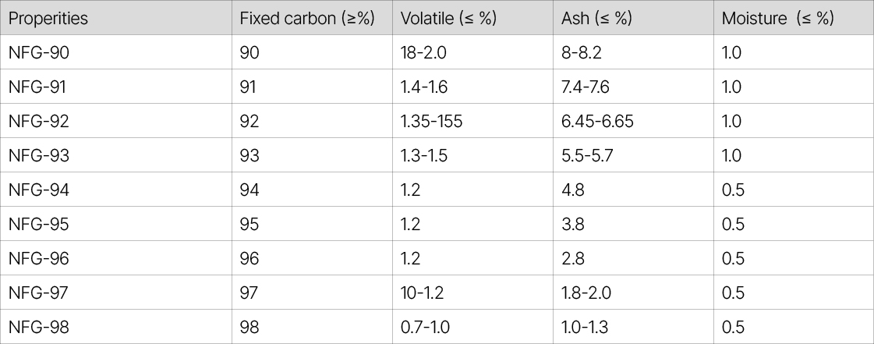
Task: Click the NFG-91 fixed carbon cell
Action: (249, 87)
